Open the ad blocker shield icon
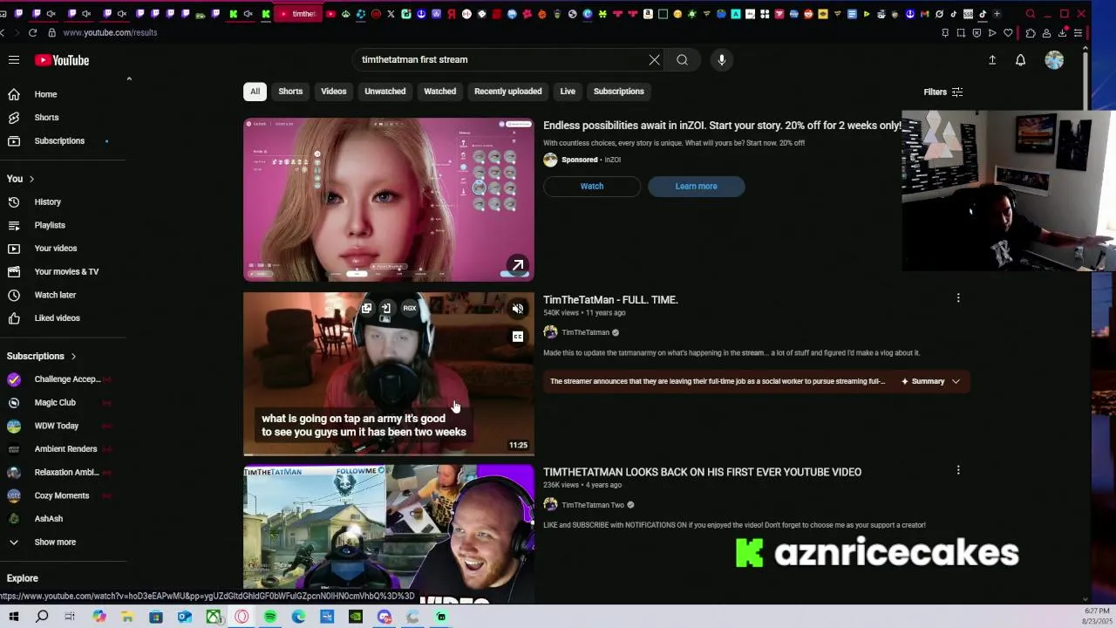Viewport: 1116px width, 628px height. (x=976, y=33)
